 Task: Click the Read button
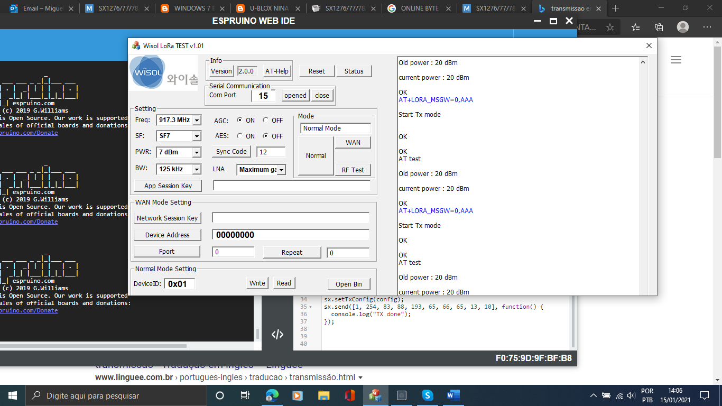tap(284, 283)
